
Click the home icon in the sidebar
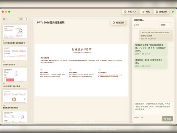click(4, 19)
